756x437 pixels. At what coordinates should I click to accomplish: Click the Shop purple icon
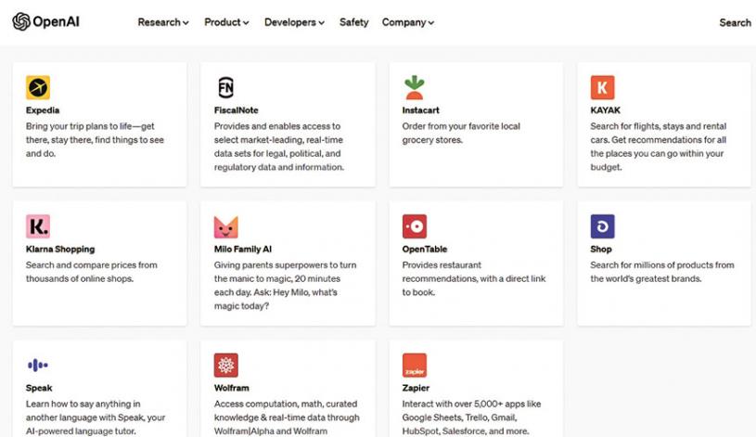602,226
